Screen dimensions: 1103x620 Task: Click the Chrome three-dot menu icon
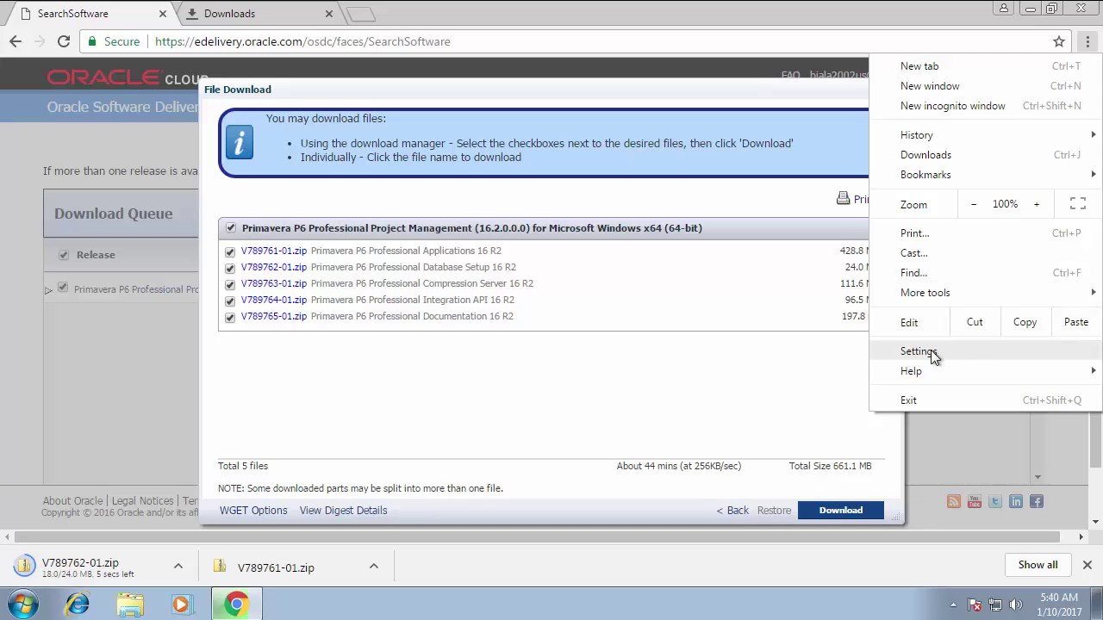(x=1087, y=41)
